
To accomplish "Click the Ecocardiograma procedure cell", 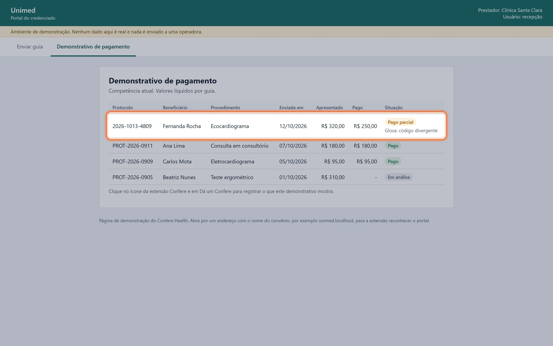I will [230, 126].
